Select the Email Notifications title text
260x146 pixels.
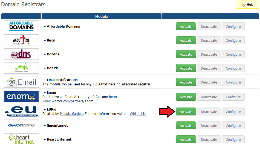pos(62,80)
